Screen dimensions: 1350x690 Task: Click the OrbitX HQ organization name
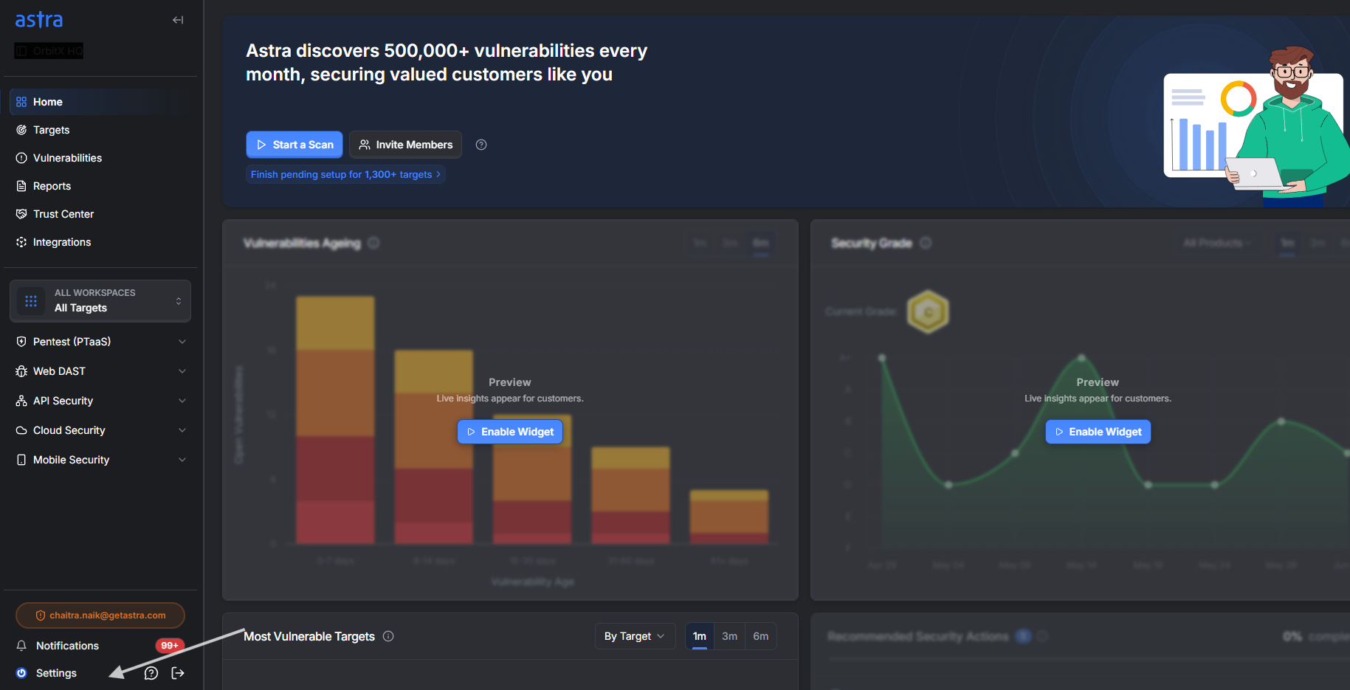(49, 51)
